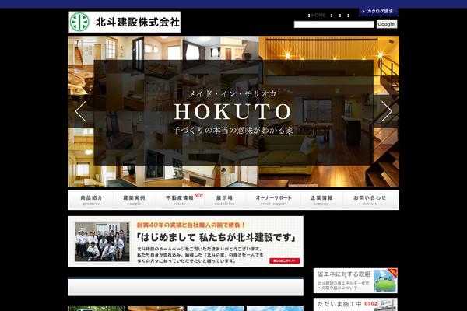The height and width of the screenshot is (311, 467).
Task: Open the カタログ請求 catalog request button
Action: [378, 12]
